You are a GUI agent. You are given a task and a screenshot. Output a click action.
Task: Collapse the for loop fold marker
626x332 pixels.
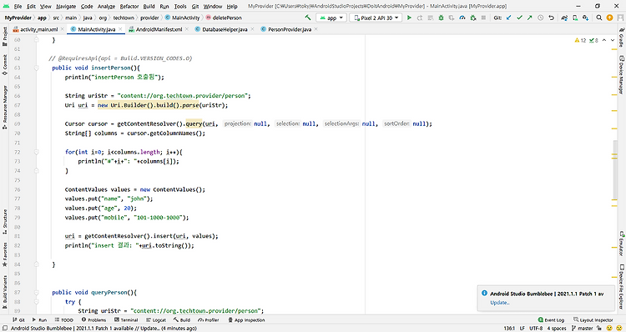(x=37, y=152)
